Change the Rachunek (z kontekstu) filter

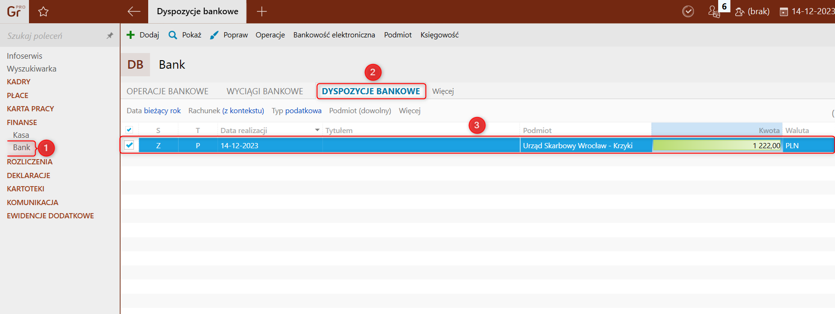(226, 111)
